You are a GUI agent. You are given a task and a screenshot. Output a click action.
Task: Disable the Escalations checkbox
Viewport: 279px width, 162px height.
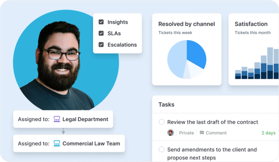101,45
